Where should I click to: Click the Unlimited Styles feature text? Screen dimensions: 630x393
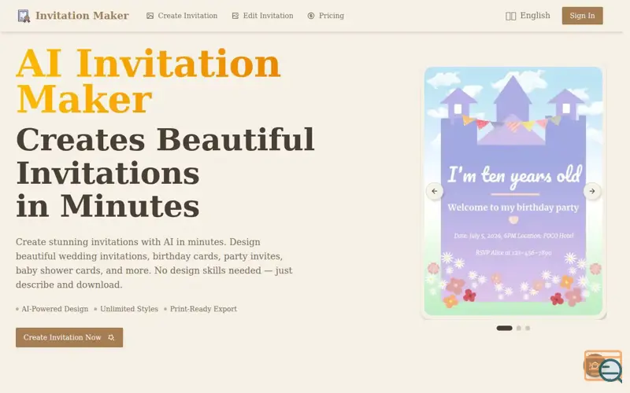coord(129,309)
